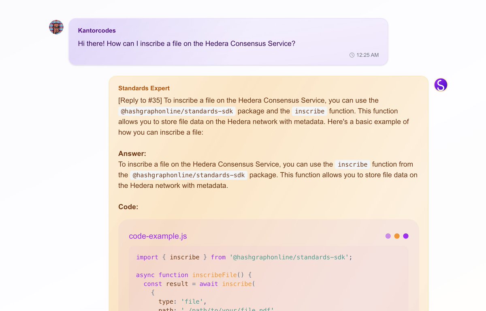Click the 'Code:' heading
This screenshot has height=311, width=486.
[128, 207]
